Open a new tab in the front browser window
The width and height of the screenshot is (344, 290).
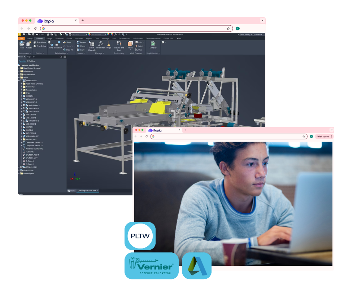pos(185,130)
